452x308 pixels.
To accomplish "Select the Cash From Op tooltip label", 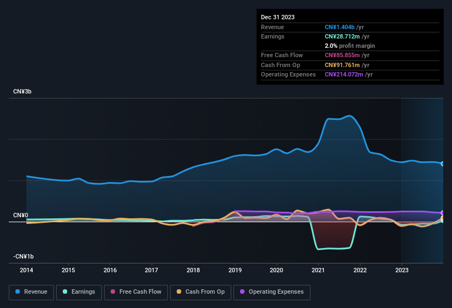I will [x=280, y=65].
